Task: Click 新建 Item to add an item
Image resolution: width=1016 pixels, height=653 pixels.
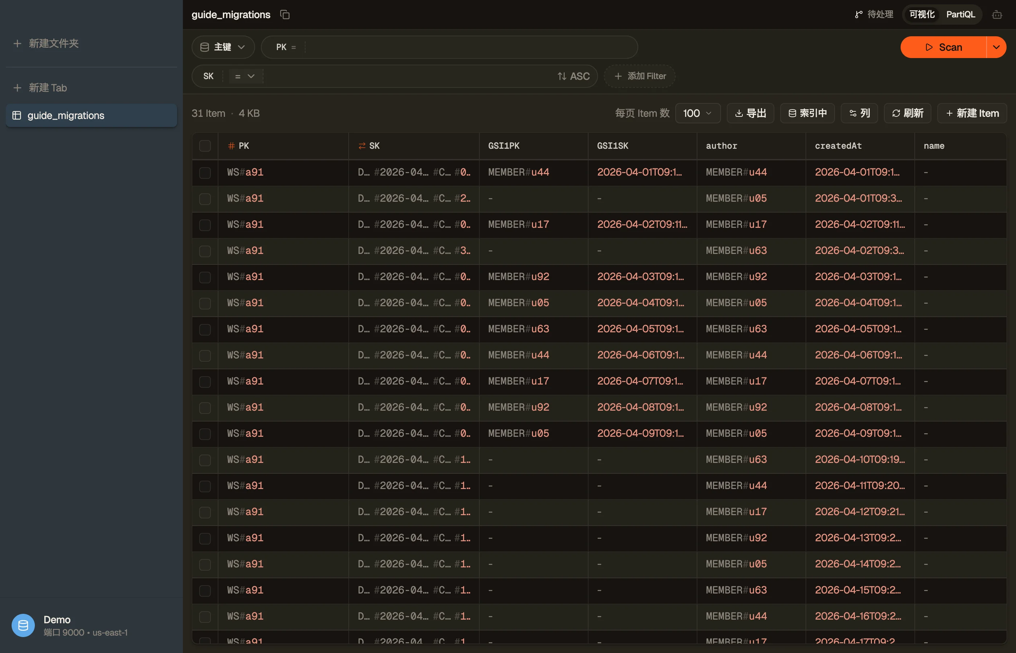Action: click(x=972, y=113)
